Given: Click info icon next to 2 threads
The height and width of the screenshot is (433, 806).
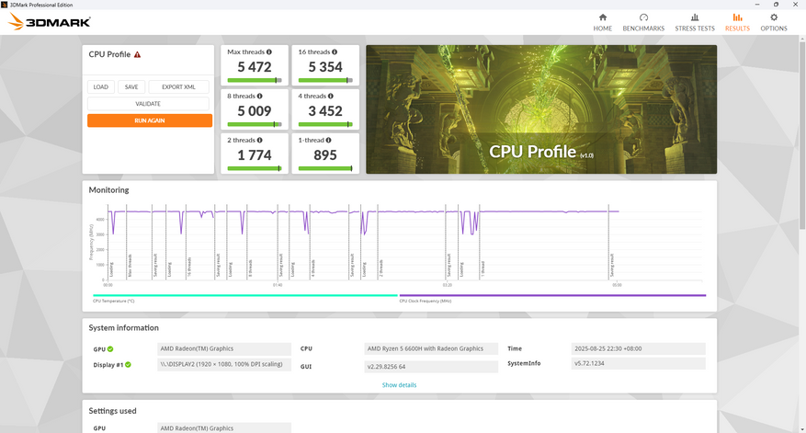Looking at the screenshot, I should (259, 140).
